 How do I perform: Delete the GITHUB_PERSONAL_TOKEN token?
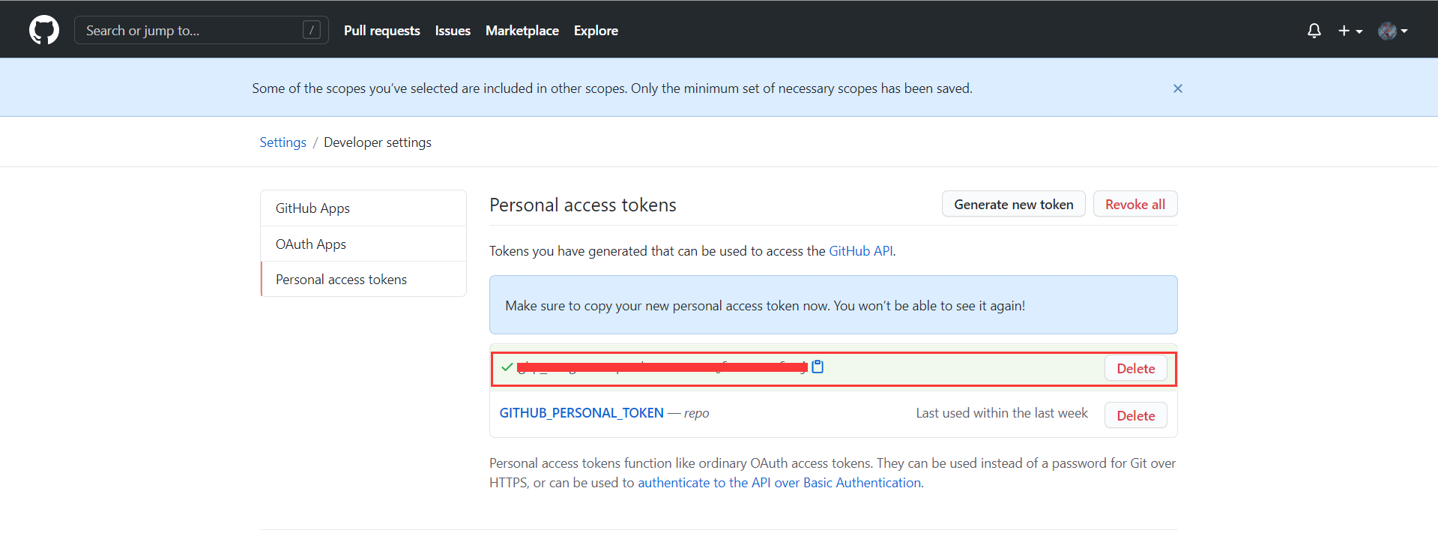coord(1135,416)
